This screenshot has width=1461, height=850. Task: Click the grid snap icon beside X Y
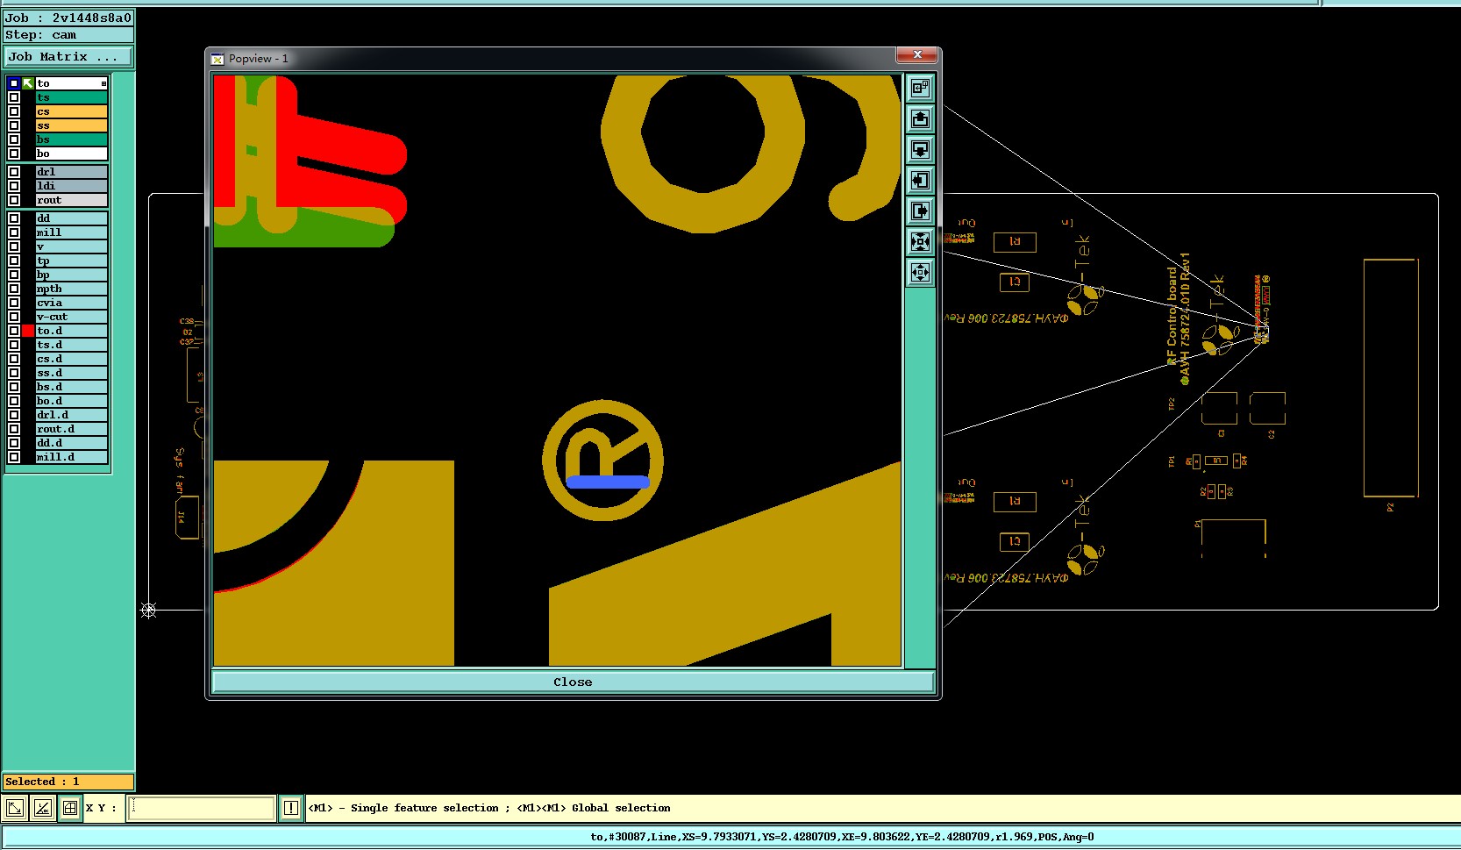70,808
